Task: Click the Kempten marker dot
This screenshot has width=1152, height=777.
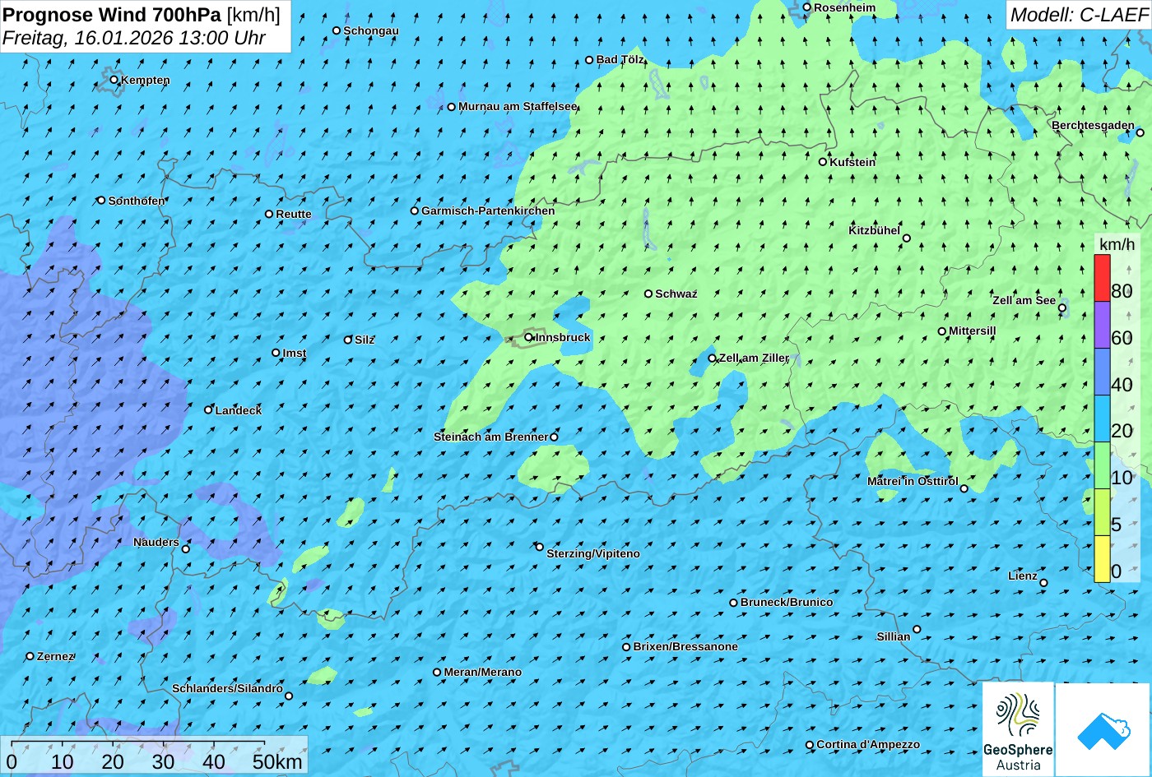Action: 114,80
